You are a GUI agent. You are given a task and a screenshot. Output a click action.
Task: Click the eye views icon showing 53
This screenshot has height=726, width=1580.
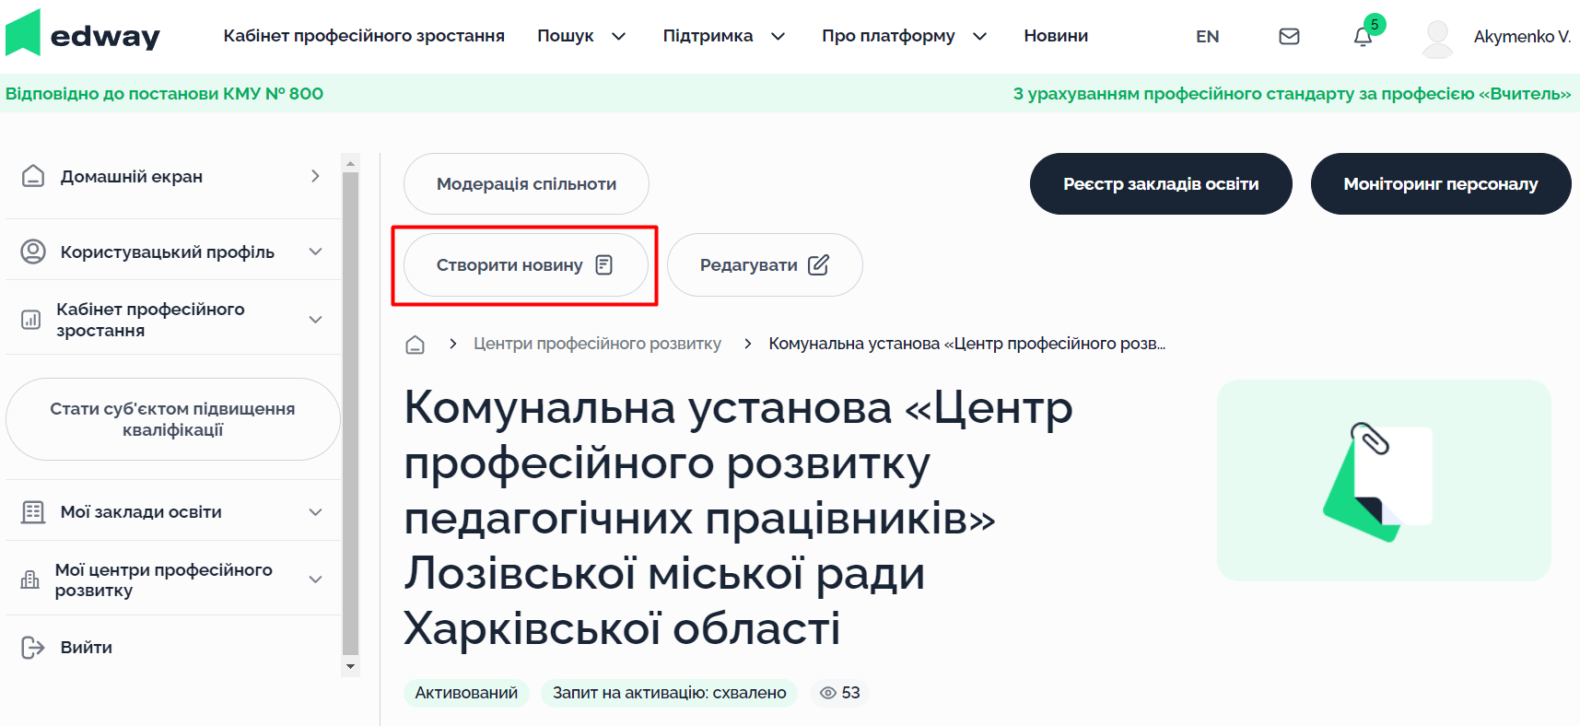point(828,693)
